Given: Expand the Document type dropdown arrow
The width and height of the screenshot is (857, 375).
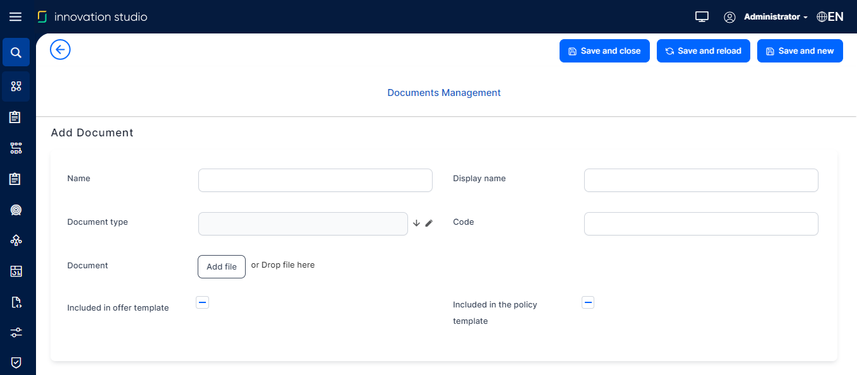Looking at the screenshot, I should click(416, 223).
